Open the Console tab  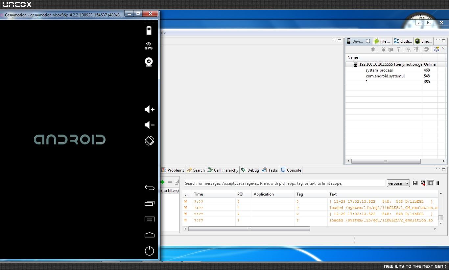coord(291,170)
